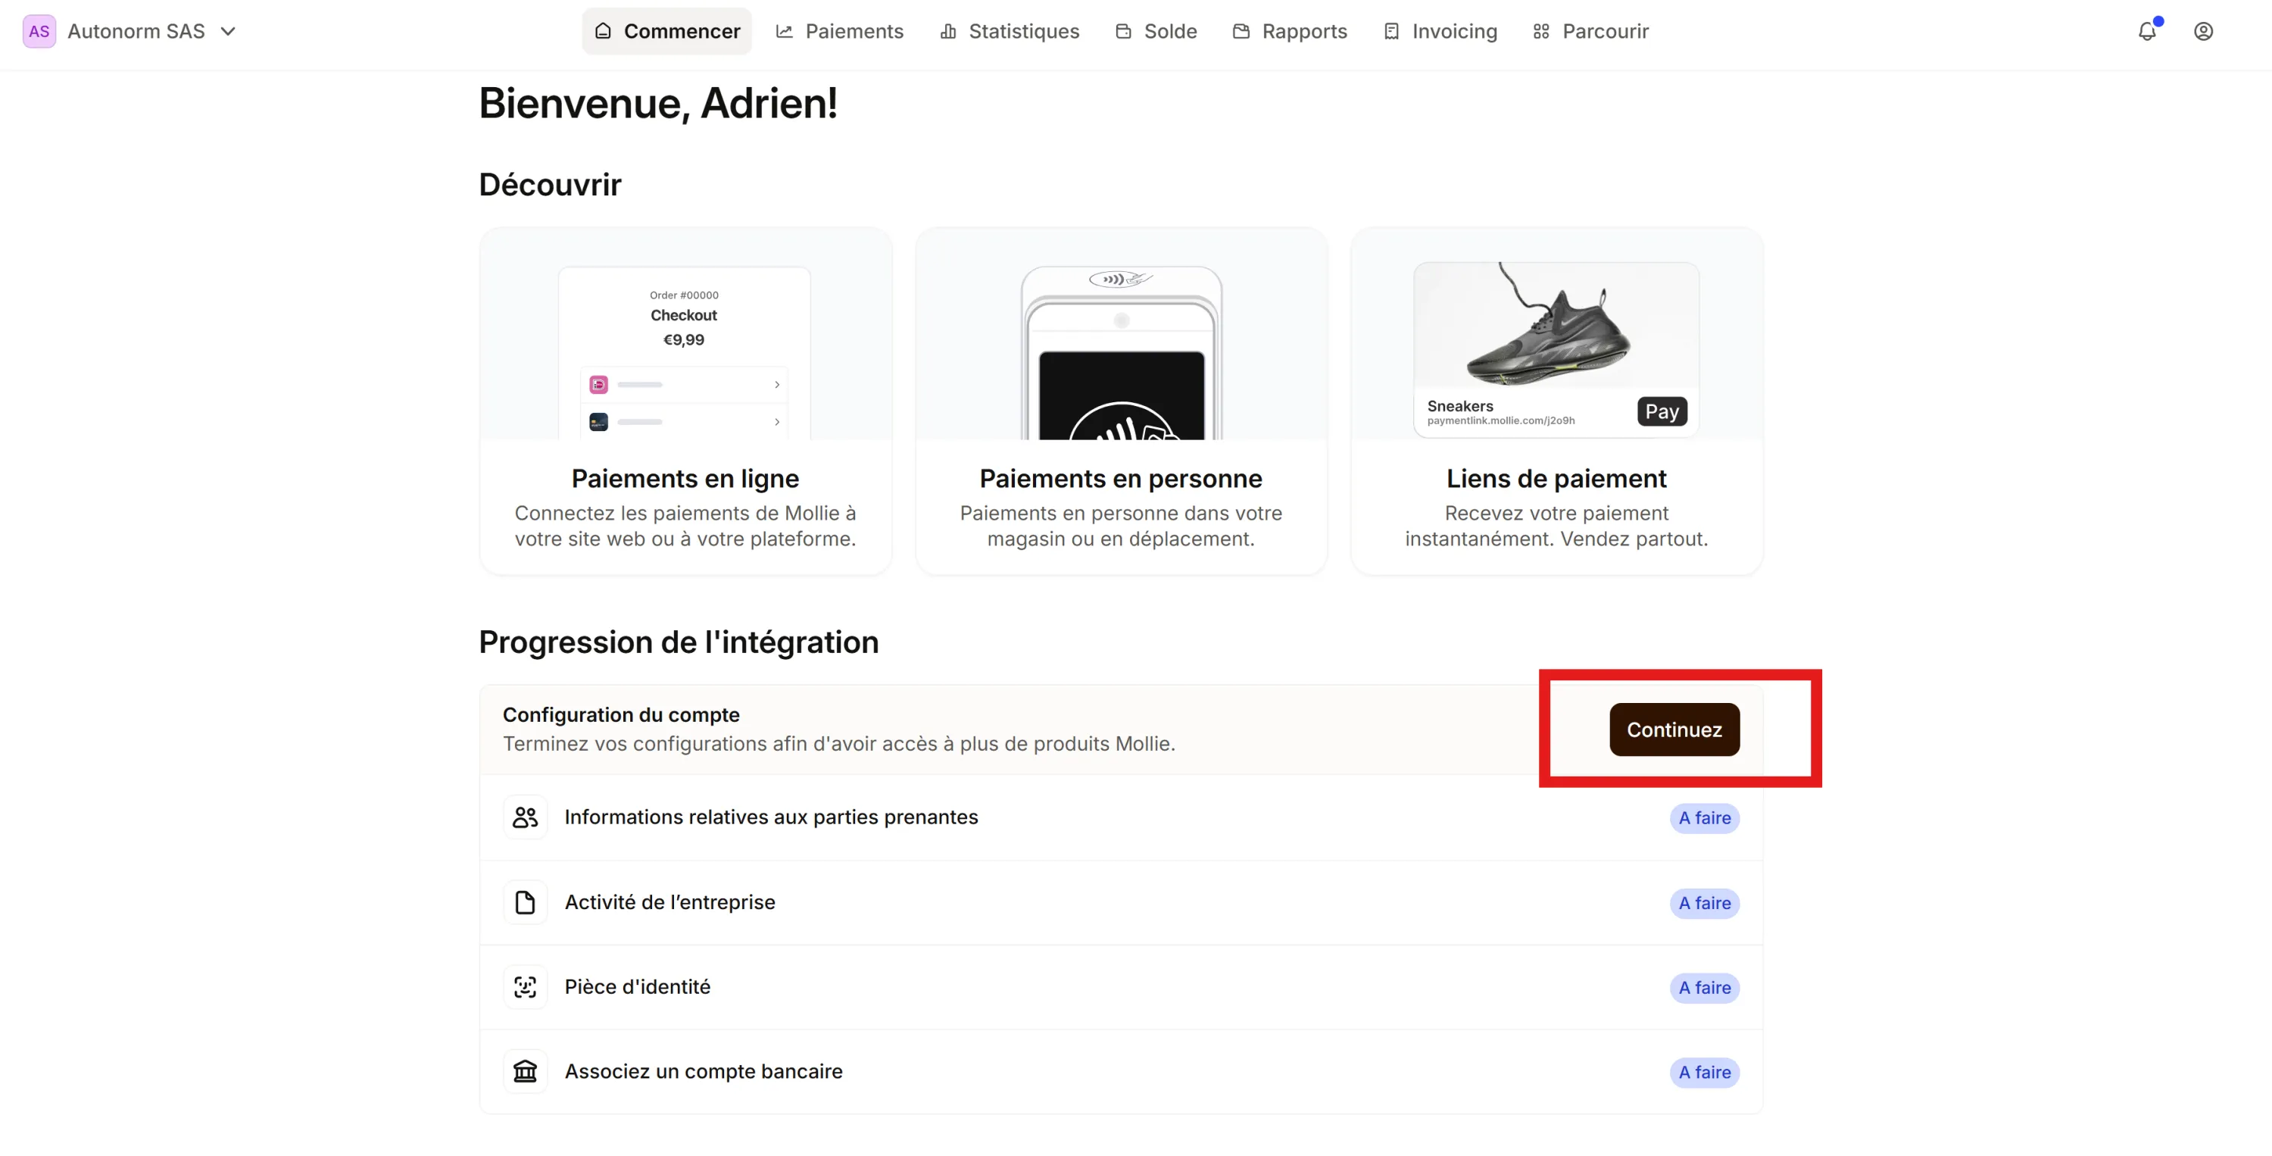Screen dimensions: 2272x1156
Task: Open the Paiements en ligne card
Action: [x=685, y=401]
